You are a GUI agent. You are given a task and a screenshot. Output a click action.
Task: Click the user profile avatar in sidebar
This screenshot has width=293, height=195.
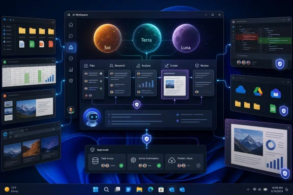(x=71, y=110)
